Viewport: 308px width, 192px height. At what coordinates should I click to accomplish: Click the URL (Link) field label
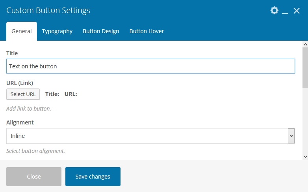click(x=20, y=83)
